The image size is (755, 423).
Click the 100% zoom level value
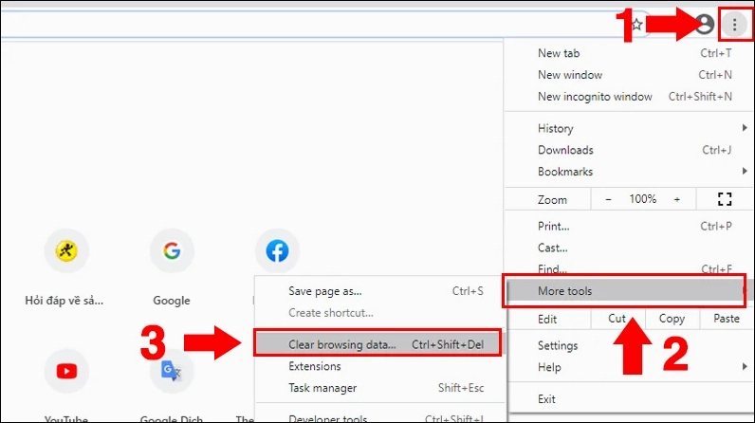point(643,199)
